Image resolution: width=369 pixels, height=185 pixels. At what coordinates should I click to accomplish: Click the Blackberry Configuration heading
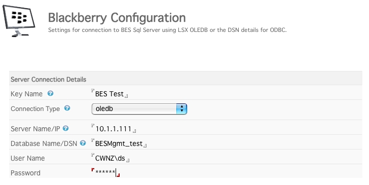[x=117, y=18]
